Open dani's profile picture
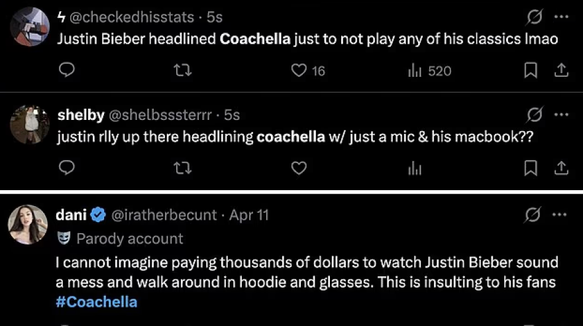 coord(26,225)
